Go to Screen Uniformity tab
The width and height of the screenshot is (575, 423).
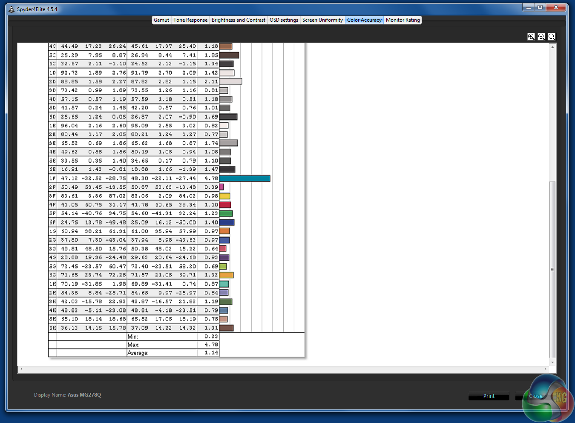(x=322, y=20)
